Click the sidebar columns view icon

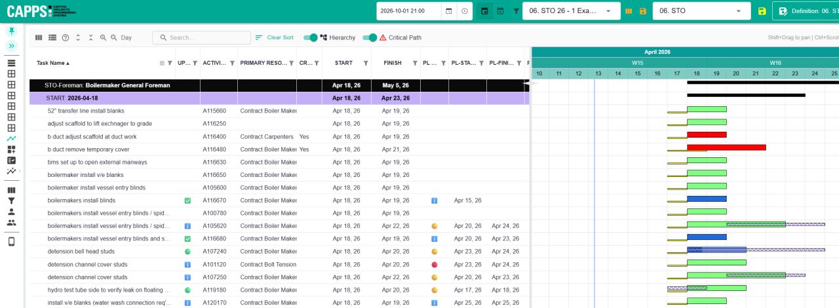pyautogui.click(x=11, y=191)
